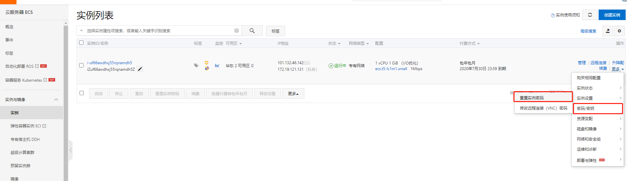Open the 可用区 column filter dropdown
The height and width of the screenshot is (181, 627).
pos(241,43)
